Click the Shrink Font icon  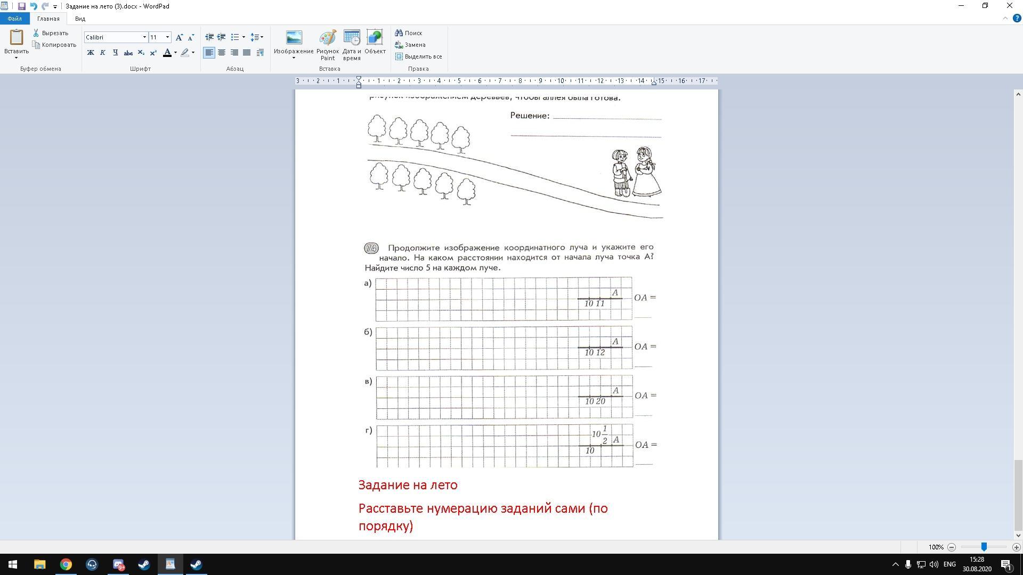[x=191, y=37]
